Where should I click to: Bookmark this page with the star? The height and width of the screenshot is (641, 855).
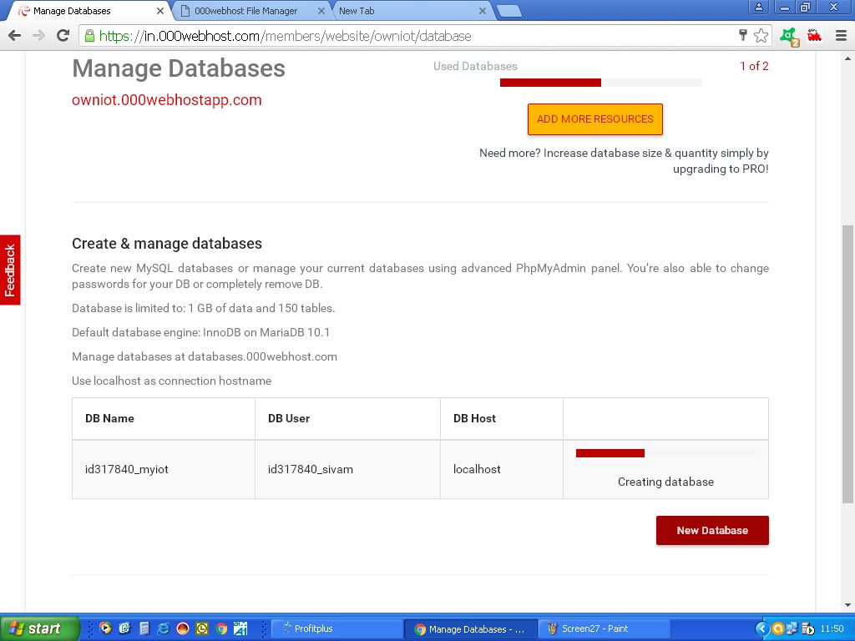point(761,36)
